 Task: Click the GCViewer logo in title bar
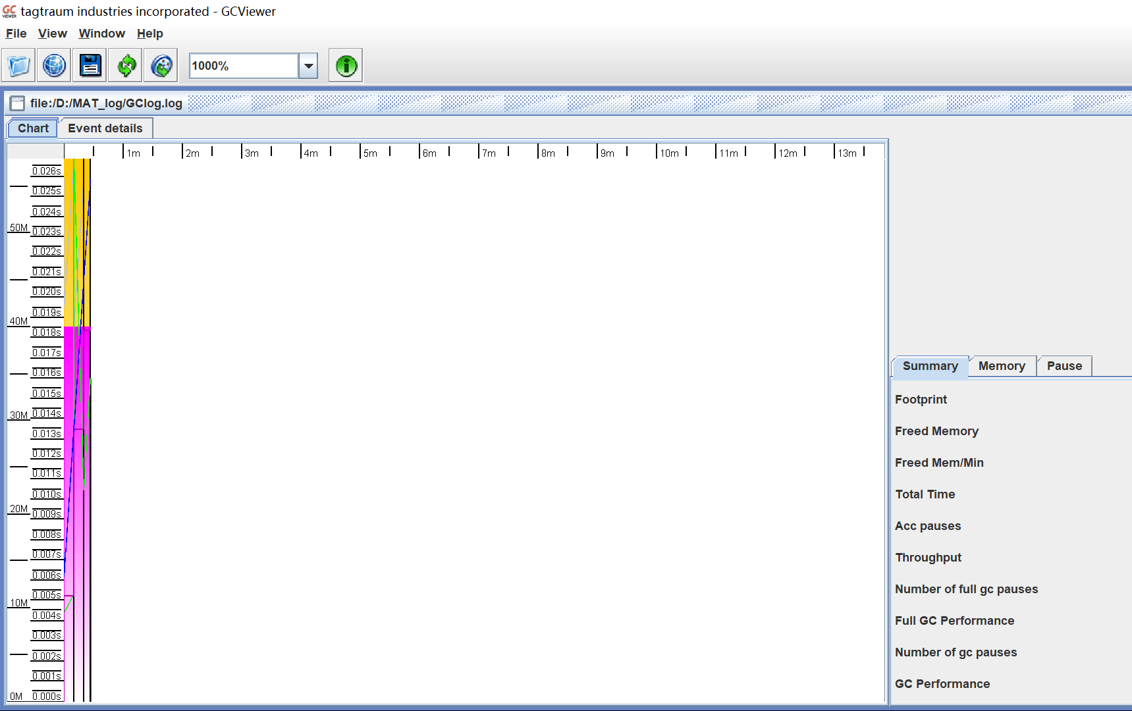(x=9, y=11)
